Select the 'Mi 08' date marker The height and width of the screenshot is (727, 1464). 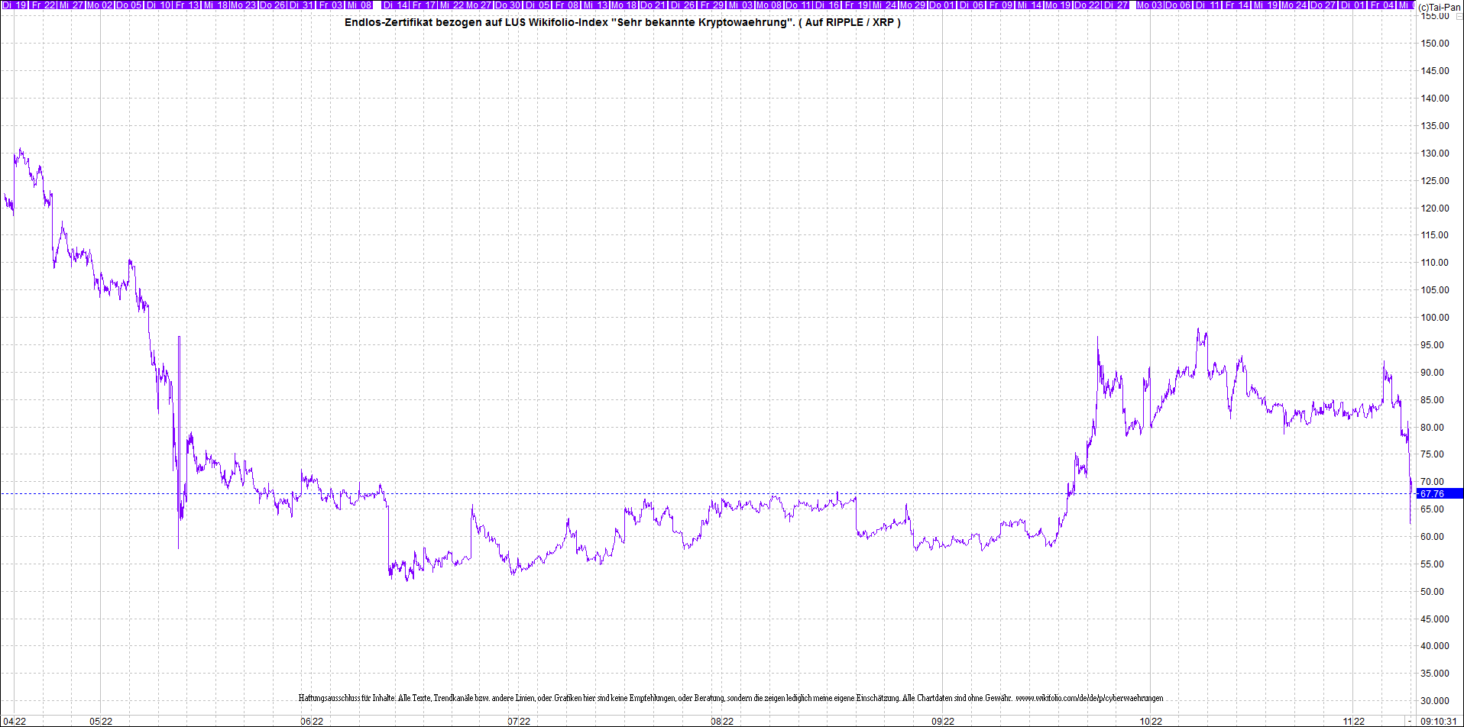pyautogui.click(x=359, y=5)
